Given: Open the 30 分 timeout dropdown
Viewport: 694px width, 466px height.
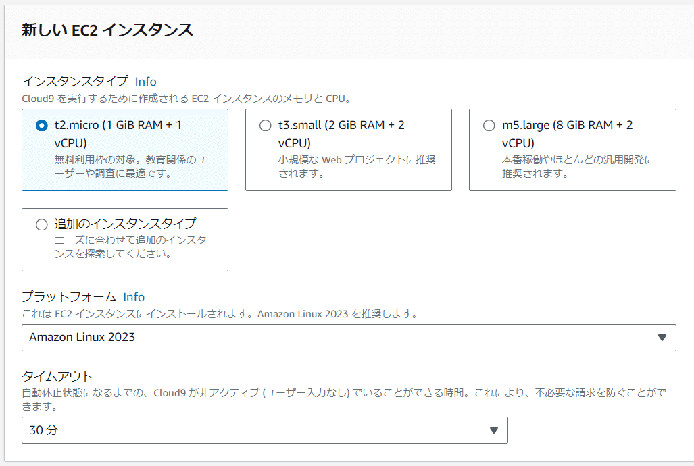Looking at the screenshot, I should tap(265, 430).
